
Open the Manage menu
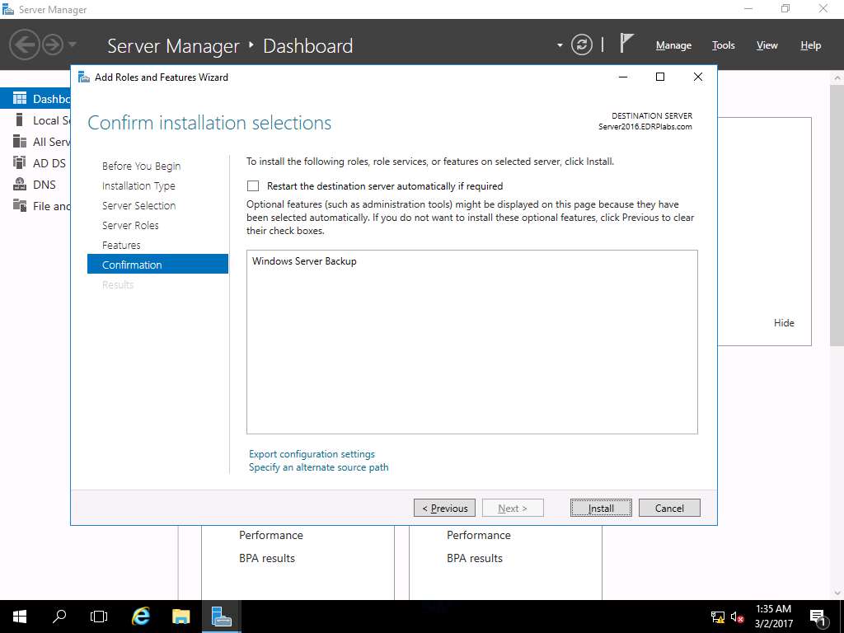click(673, 45)
